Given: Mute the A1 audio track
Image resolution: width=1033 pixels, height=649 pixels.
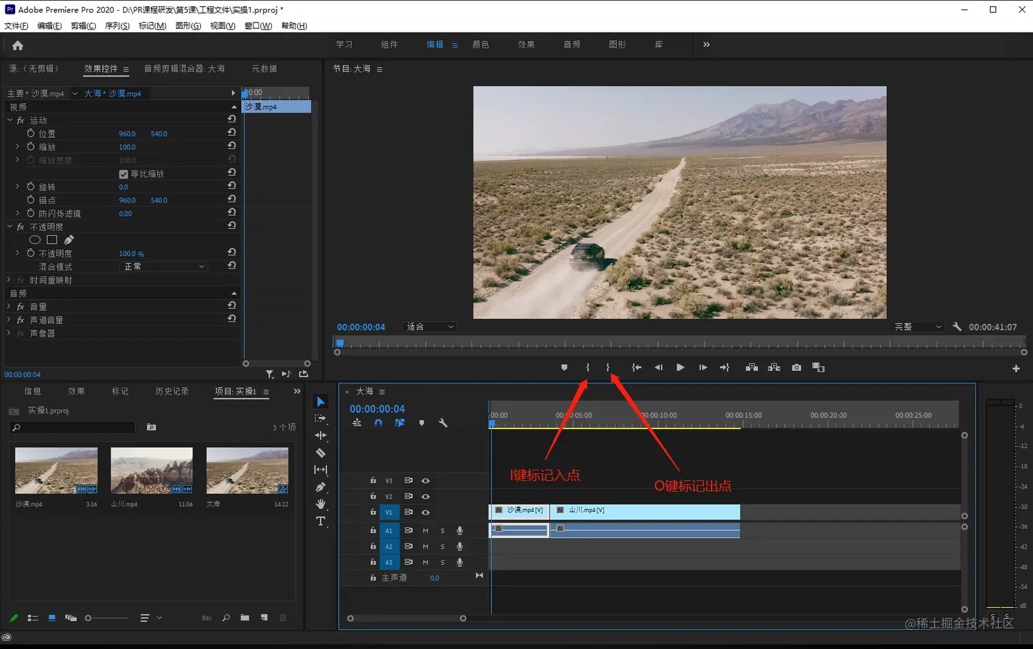Looking at the screenshot, I should [x=426, y=531].
